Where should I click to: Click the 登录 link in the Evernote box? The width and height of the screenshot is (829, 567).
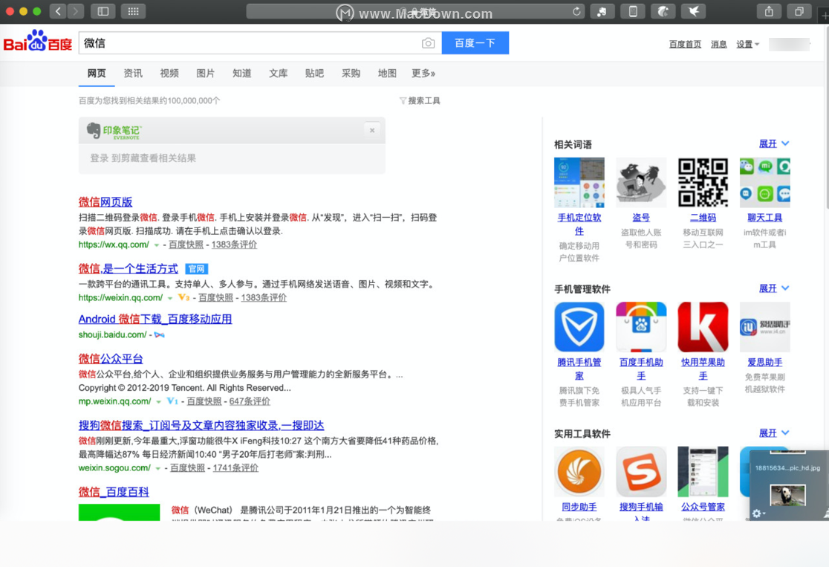[99, 158]
